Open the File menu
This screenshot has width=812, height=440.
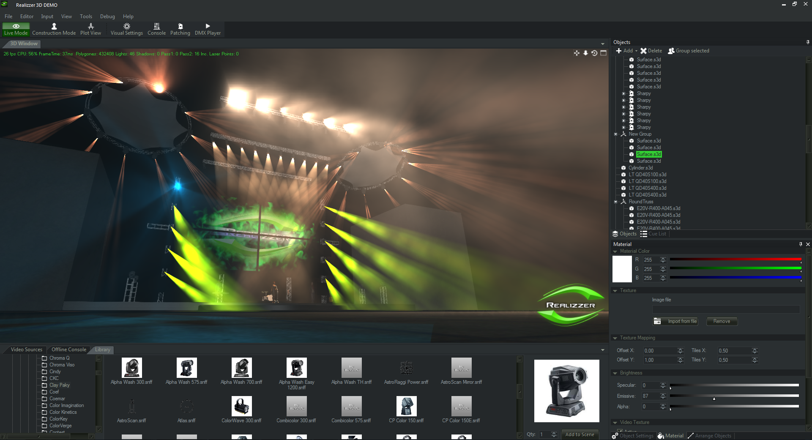pos(8,16)
